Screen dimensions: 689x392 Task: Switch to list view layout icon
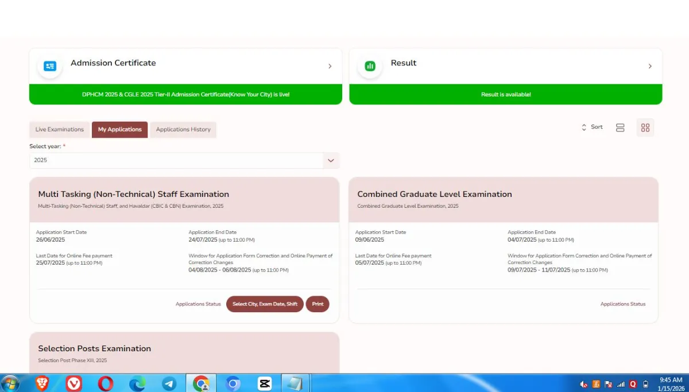tap(620, 127)
